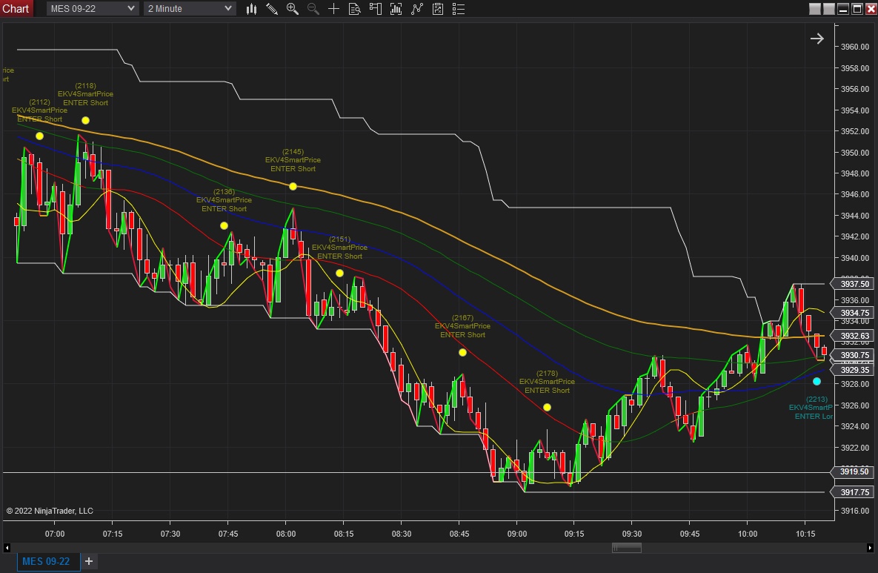Click the 08:45 time axis label
Viewport: 878px width, 573px height.
click(459, 534)
